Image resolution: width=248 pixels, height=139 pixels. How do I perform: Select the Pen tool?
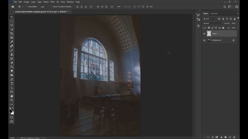point(12,79)
